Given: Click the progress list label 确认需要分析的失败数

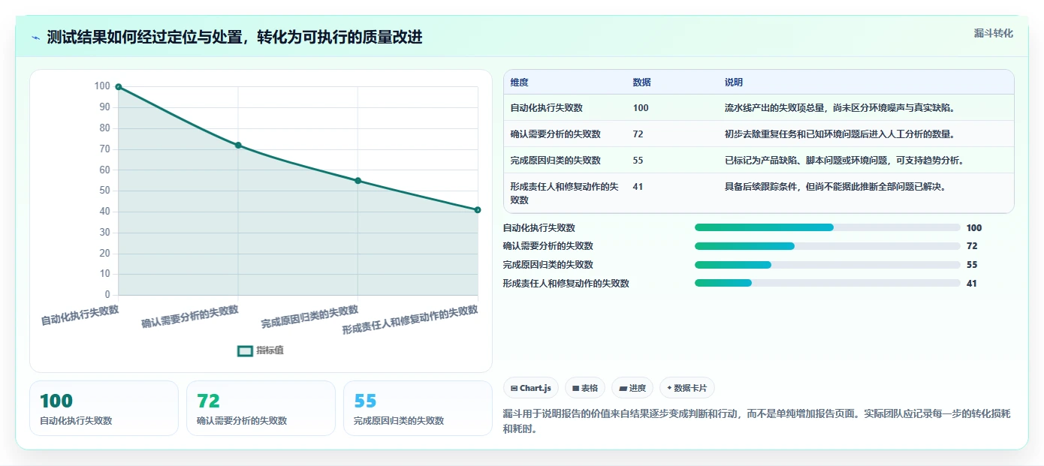Looking at the screenshot, I should [548, 246].
